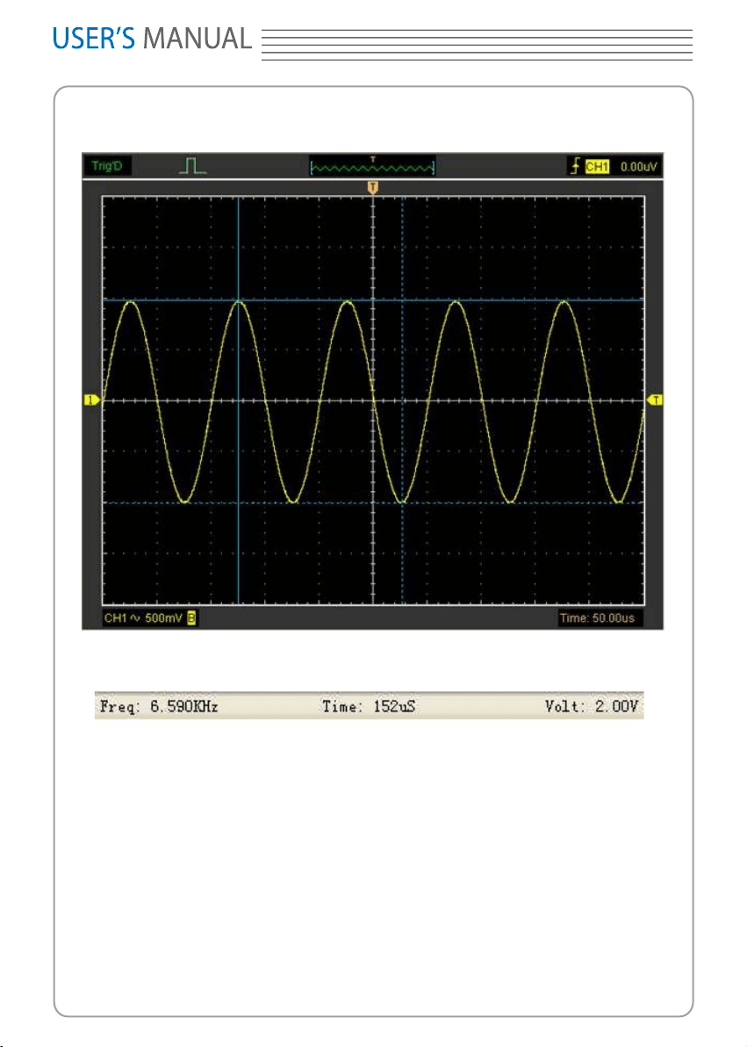
Task: Select the orange horizontal trigger position marker
Action: 373,188
